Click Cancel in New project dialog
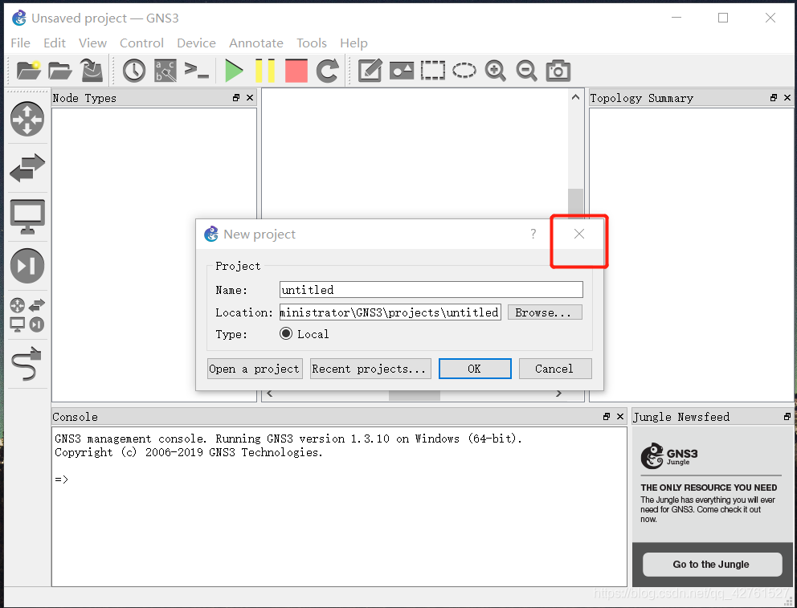This screenshot has height=608, width=797. click(x=555, y=369)
